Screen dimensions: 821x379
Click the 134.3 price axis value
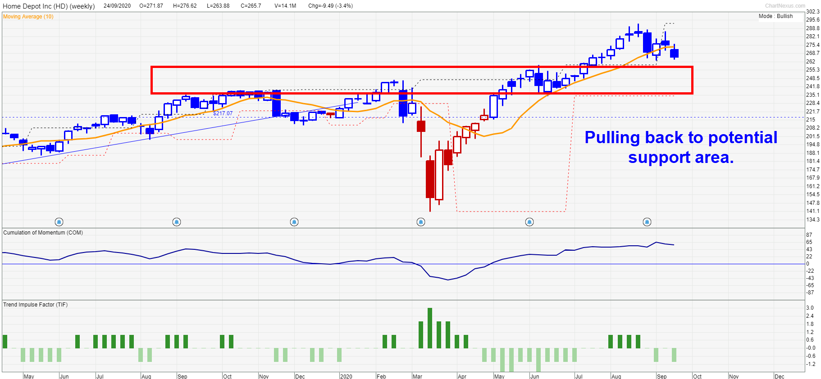812,220
